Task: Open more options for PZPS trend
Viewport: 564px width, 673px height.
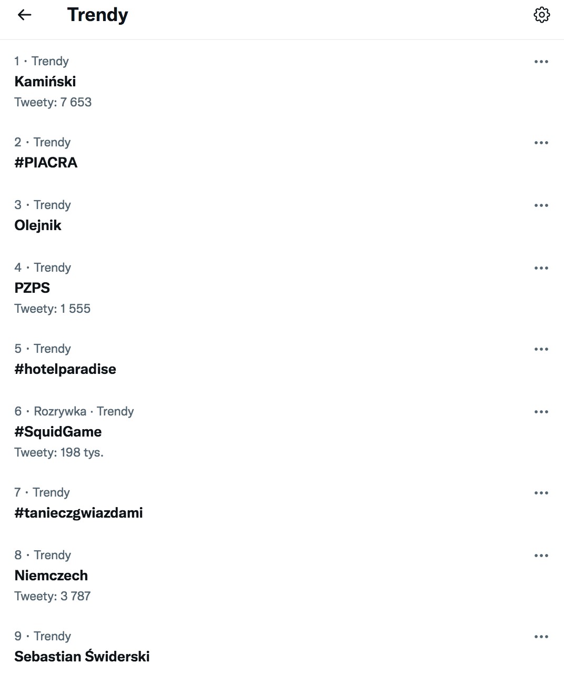Action: point(541,268)
